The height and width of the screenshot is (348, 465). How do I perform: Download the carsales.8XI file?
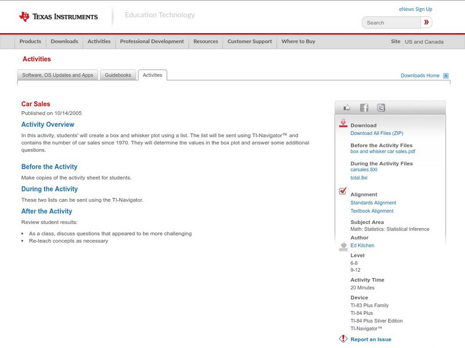tap(364, 170)
